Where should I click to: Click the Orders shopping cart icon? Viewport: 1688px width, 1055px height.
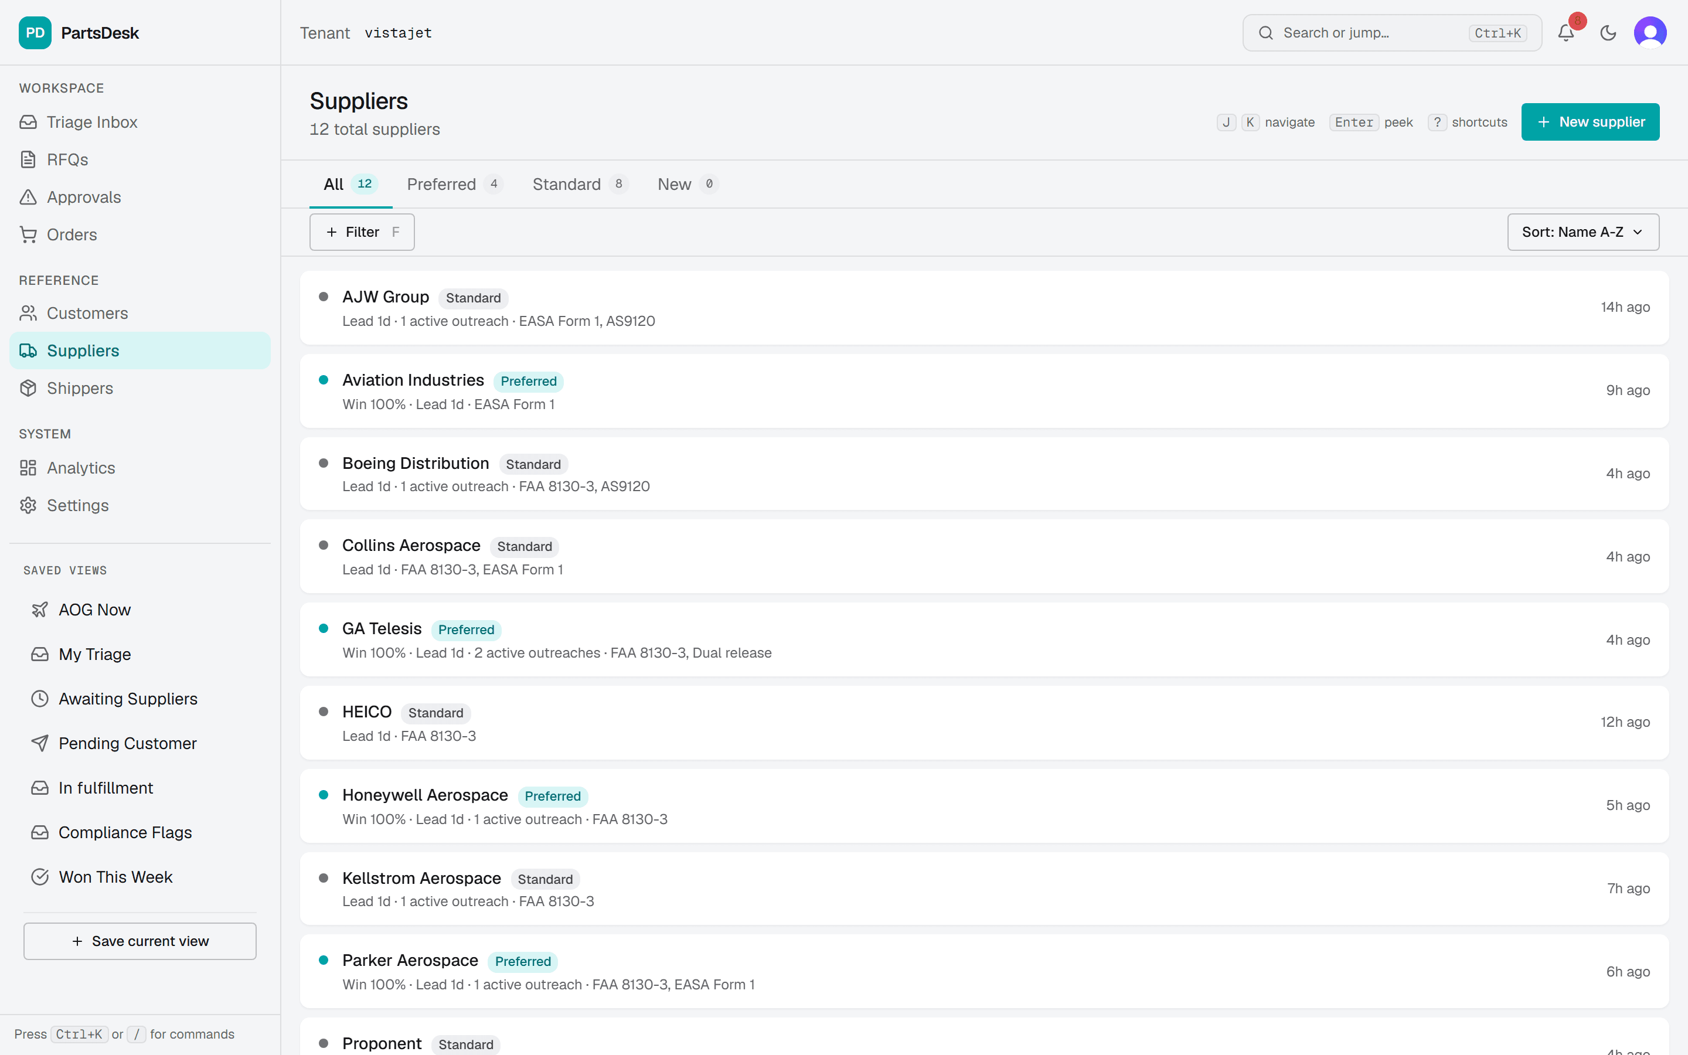coord(28,235)
